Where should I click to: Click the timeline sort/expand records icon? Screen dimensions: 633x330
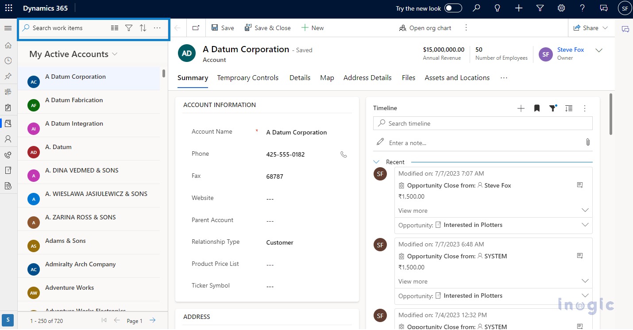[569, 108]
